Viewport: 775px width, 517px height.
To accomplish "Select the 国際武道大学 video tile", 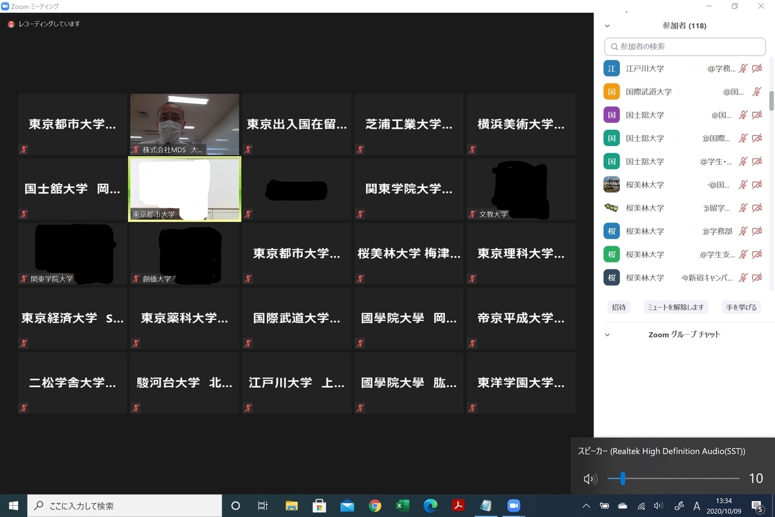I will [297, 319].
